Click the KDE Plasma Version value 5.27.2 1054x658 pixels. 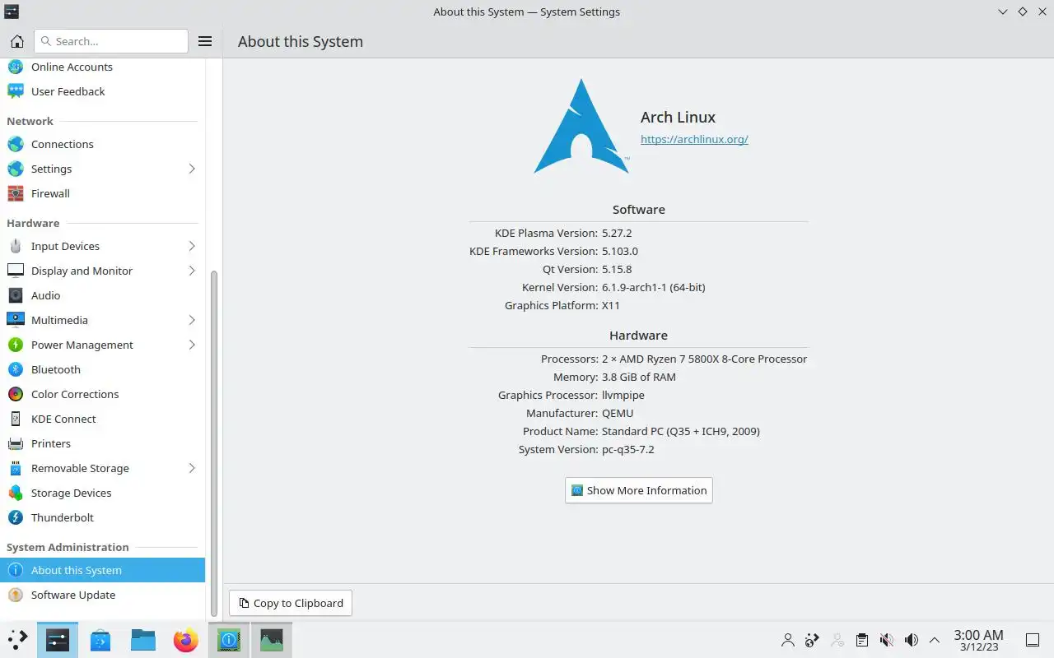[x=617, y=233]
